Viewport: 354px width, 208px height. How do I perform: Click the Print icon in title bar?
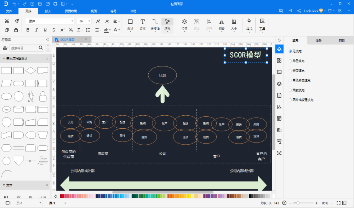(x=55, y=4)
